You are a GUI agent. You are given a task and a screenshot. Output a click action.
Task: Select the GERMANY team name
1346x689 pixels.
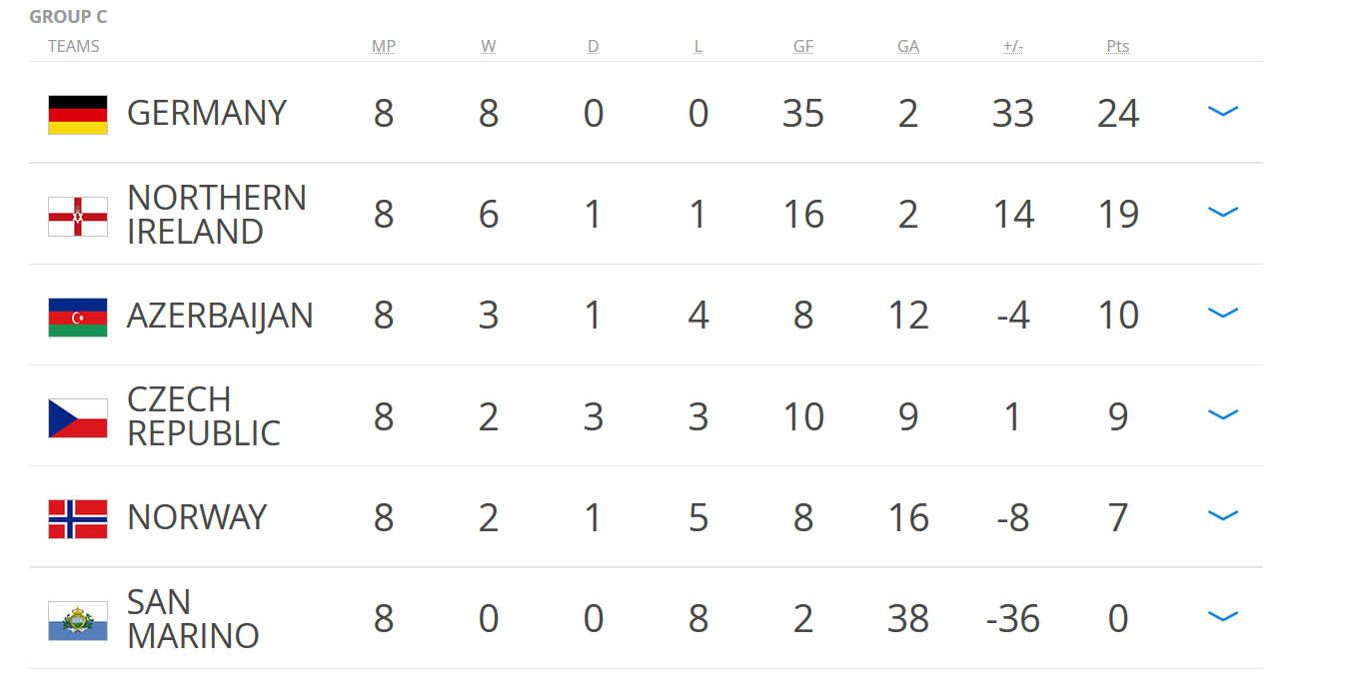pos(207,113)
